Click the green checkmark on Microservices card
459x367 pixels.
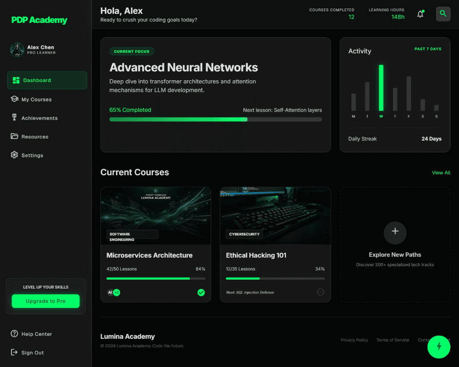pyautogui.click(x=201, y=292)
